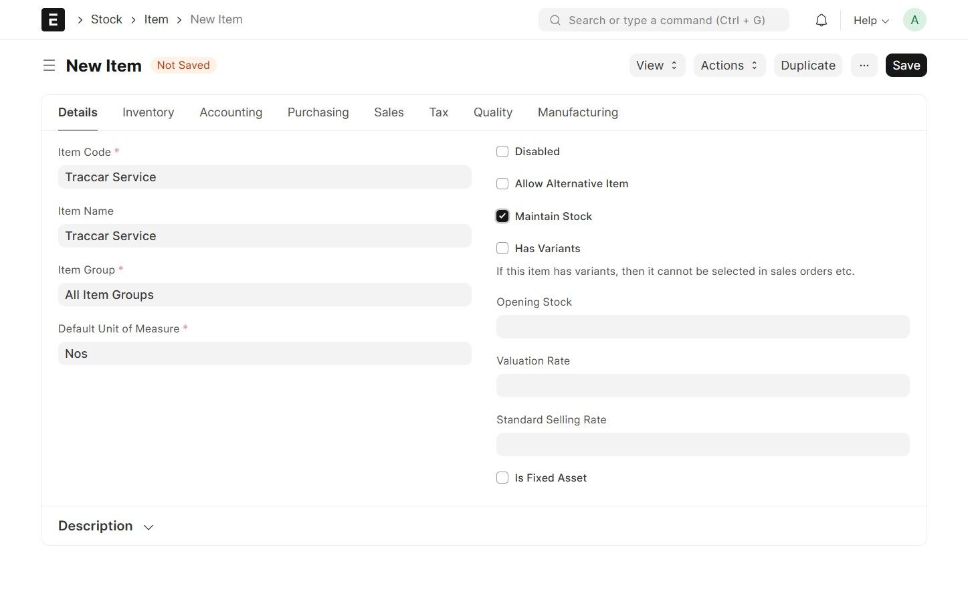Image resolution: width=968 pixels, height=610 pixels.
Task: Open the ERPNext home logo
Action: (53, 19)
